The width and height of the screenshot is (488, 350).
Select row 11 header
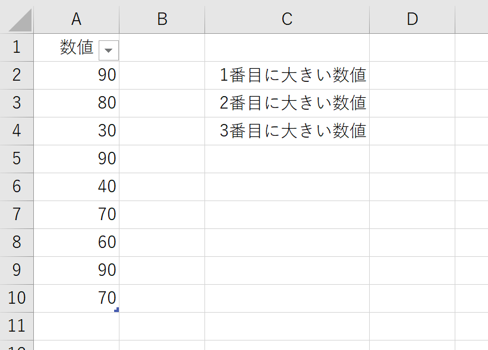[17, 326]
